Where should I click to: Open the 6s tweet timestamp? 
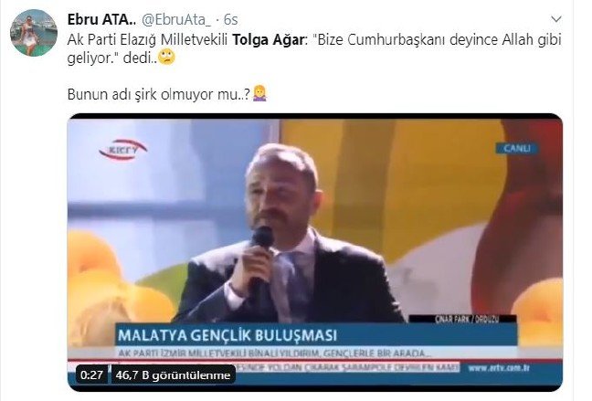tap(231, 19)
